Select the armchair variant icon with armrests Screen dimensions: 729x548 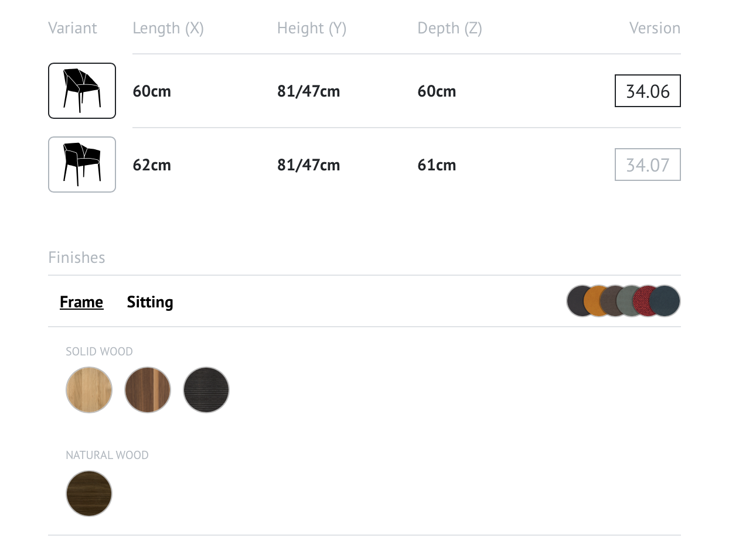[82, 165]
